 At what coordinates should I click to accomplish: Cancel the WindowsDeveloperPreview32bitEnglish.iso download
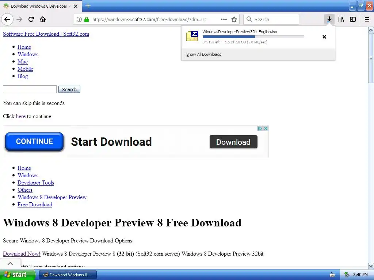tap(324, 37)
